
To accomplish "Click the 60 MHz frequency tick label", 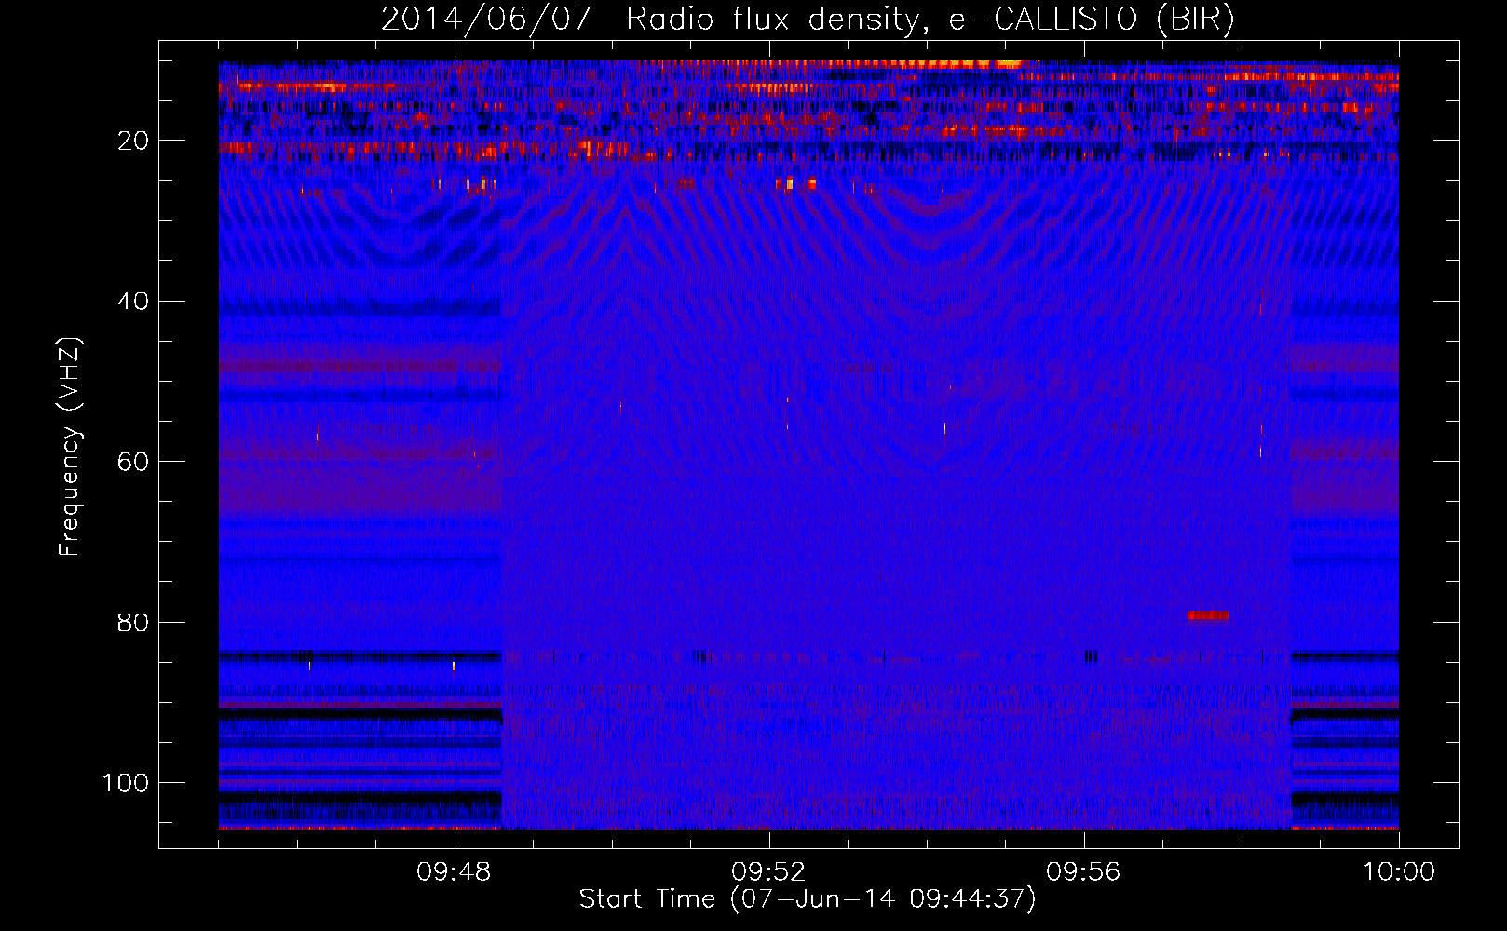I will click(134, 462).
